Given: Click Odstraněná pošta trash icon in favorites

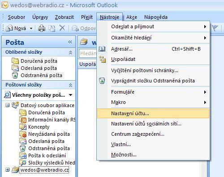Looking at the screenshot, I should [15, 75].
